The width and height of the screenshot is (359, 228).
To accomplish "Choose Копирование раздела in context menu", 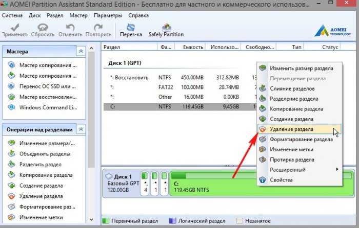I will 300,109.
